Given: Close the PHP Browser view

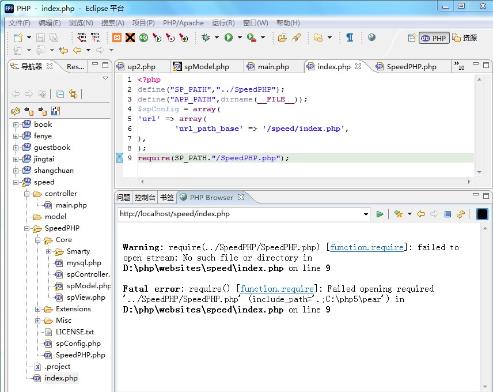Looking at the screenshot, I should tap(241, 197).
